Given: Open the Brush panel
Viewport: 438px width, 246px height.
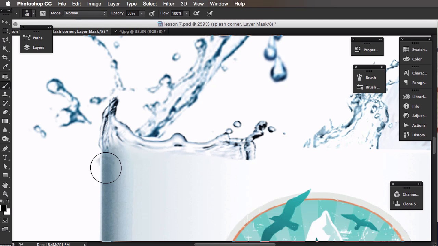Looking at the screenshot, I should pyautogui.click(x=369, y=78).
